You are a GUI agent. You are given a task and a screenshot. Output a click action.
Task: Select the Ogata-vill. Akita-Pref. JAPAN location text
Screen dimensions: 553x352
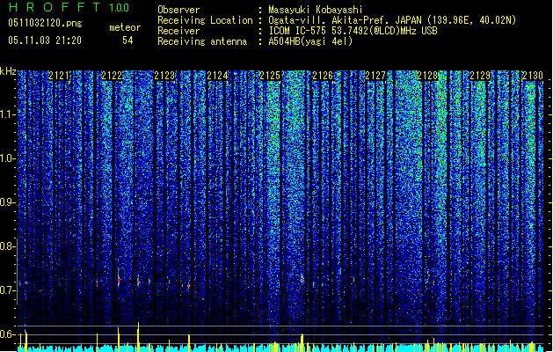392,20
